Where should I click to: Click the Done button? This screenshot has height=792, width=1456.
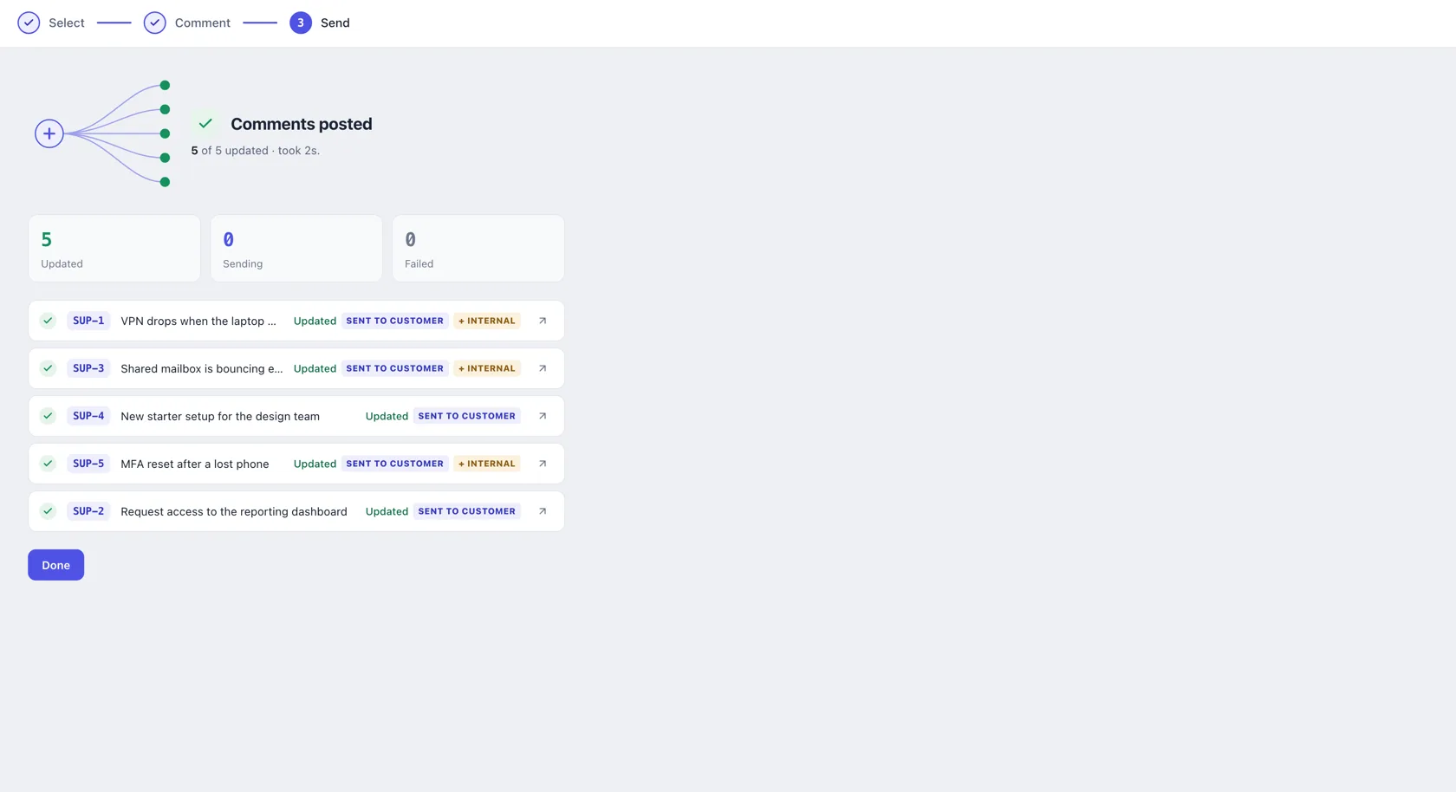click(56, 565)
